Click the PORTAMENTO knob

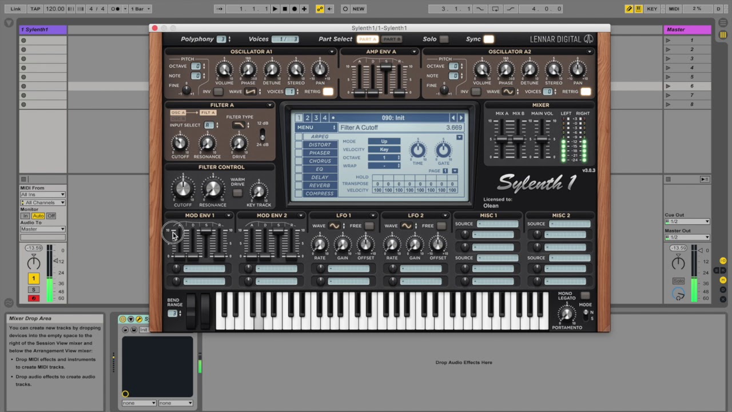click(567, 314)
